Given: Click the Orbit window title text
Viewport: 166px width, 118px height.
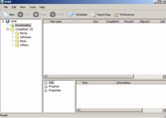Looking at the screenshot, I should pos(8,2).
